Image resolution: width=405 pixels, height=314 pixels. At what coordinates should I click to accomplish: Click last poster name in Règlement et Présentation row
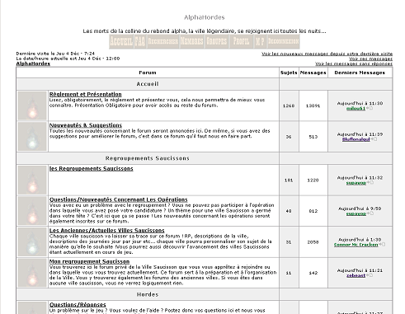356,109
